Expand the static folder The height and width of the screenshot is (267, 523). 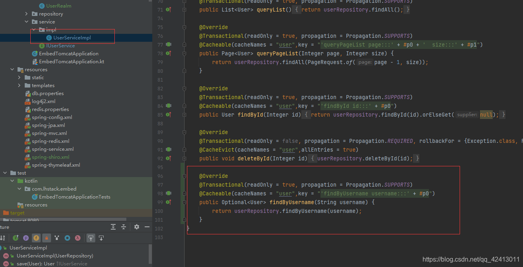tap(20, 78)
